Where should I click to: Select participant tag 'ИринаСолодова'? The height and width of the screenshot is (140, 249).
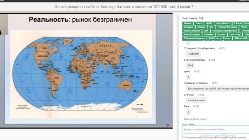pos(192,35)
